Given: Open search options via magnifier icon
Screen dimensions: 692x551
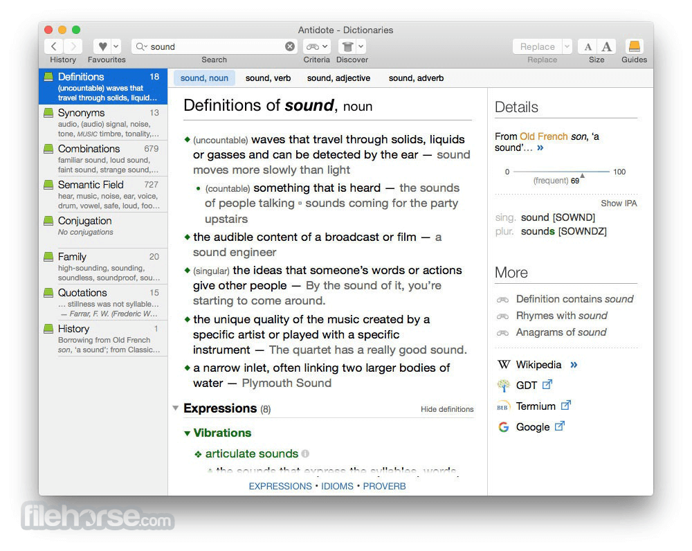Looking at the screenshot, I should (141, 46).
